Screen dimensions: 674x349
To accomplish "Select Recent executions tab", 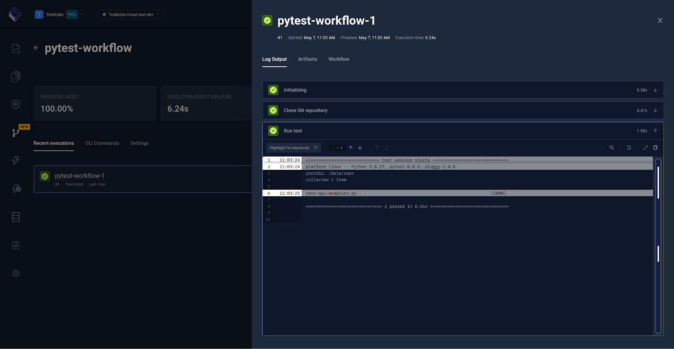I will click(x=53, y=143).
